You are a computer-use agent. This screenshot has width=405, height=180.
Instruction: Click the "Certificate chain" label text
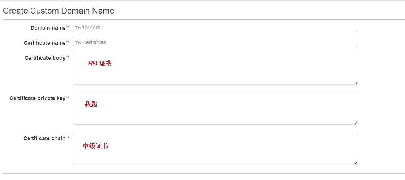coord(45,138)
